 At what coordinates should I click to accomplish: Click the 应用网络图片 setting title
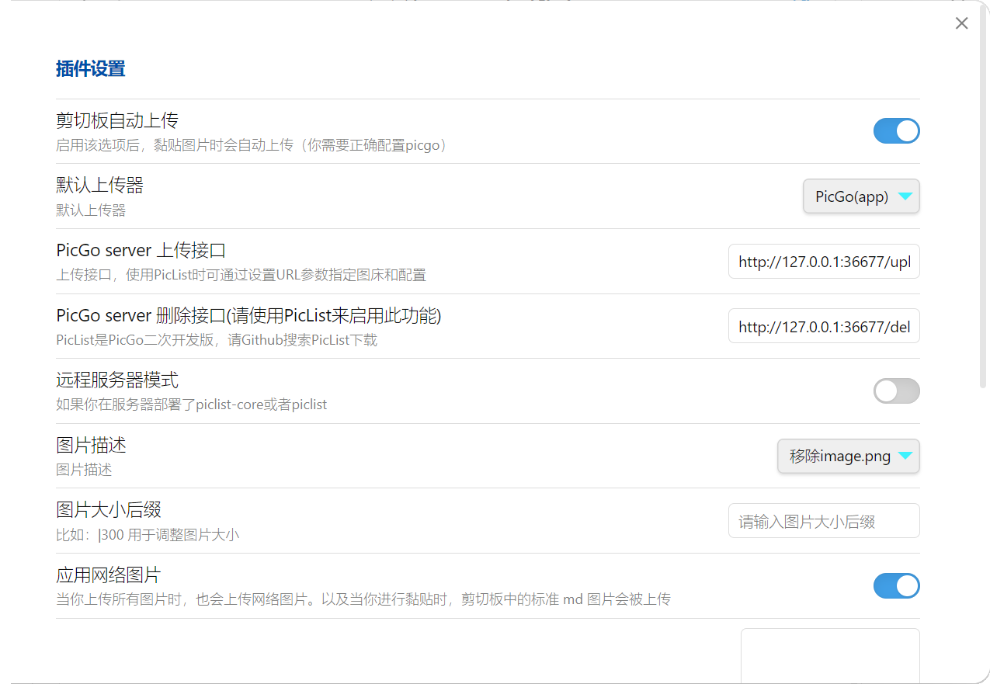[x=109, y=575]
